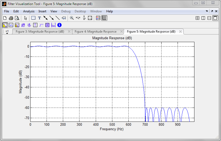The height and width of the screenshot is (141, 221).
Task: Select the Insert Text T tool
Action: tap(39, 18)
